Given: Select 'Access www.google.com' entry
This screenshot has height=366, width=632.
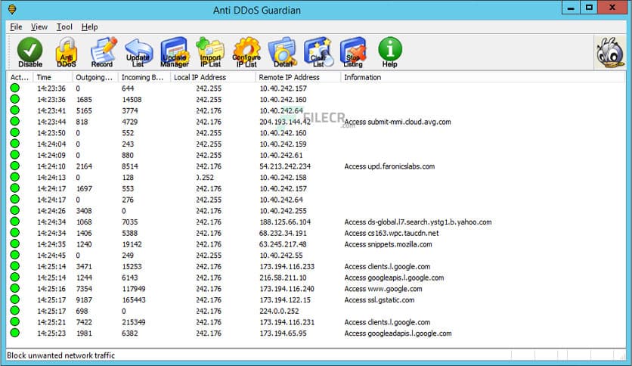Looking at the screenshot, I should [383, 289].
